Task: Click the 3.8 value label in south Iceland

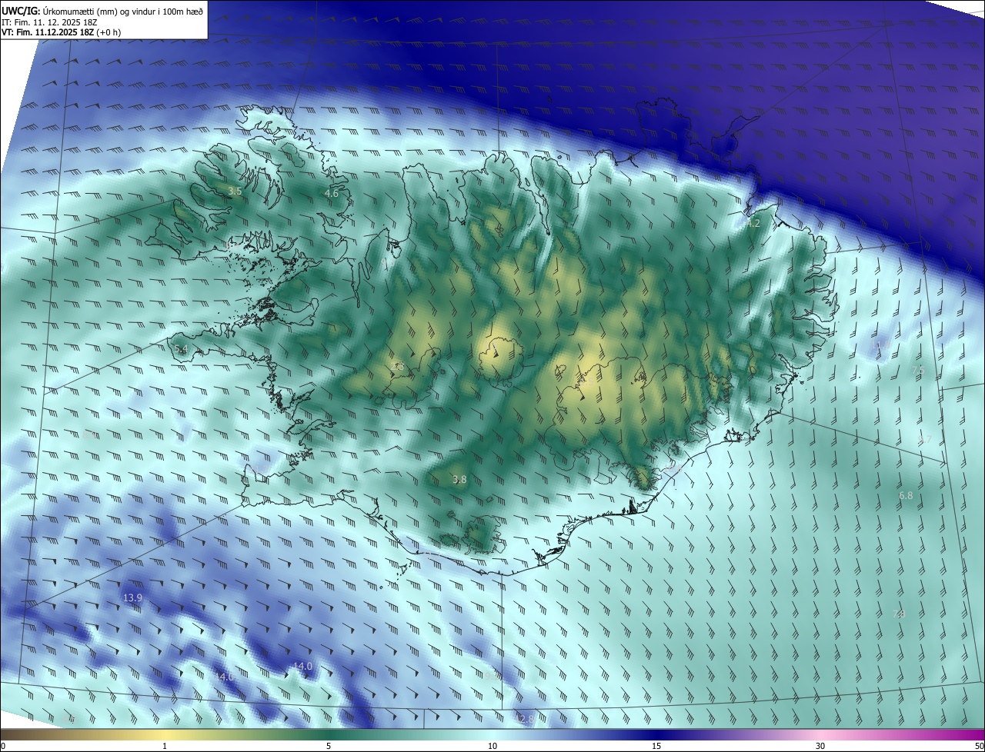Action: coord(459,480)
